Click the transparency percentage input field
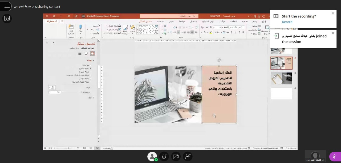 click(x=55, y=92)
